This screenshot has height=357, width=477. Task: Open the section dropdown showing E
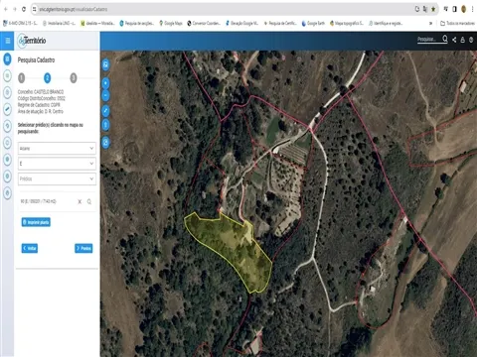[57, 164]
